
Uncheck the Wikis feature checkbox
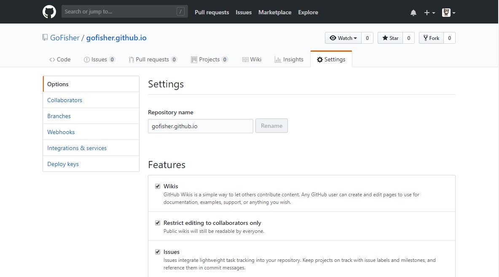158,186
